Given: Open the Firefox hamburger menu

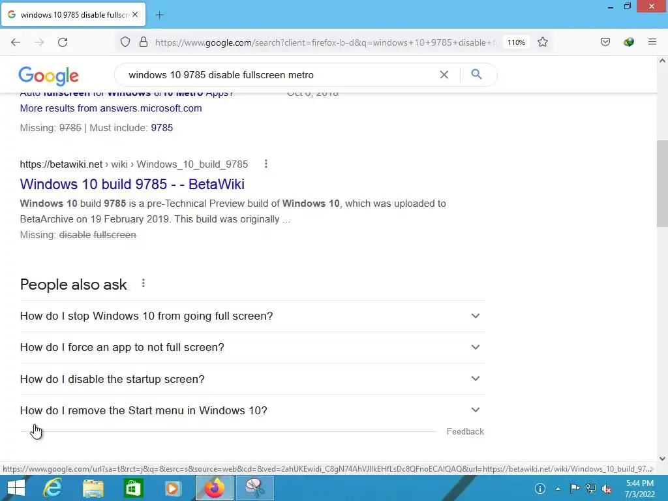Looking at the screenshot, I should (652, 42).
